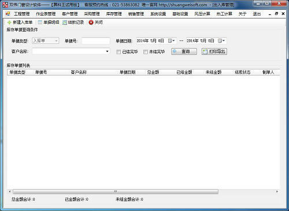289x211 pixels.
Task: Open the 销售管理 menu
Action: click(136, 14)
